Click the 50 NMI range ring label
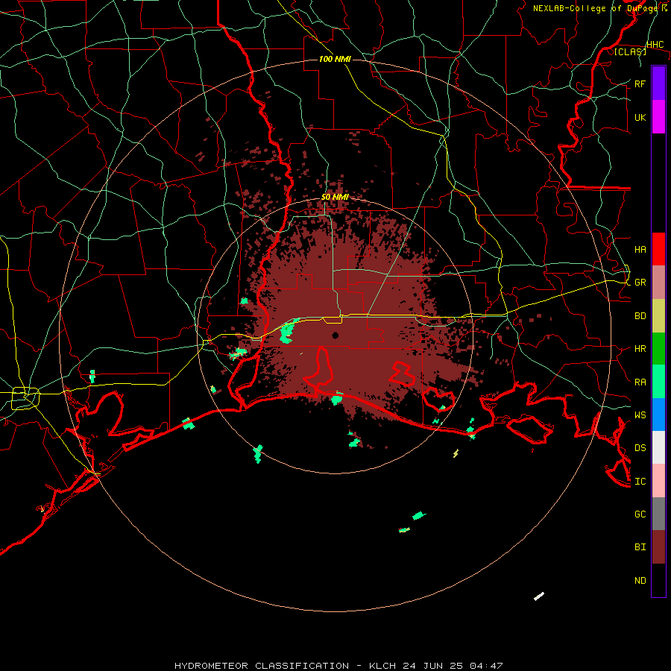This screenshot has height=671, width=671. click(335, 198)
